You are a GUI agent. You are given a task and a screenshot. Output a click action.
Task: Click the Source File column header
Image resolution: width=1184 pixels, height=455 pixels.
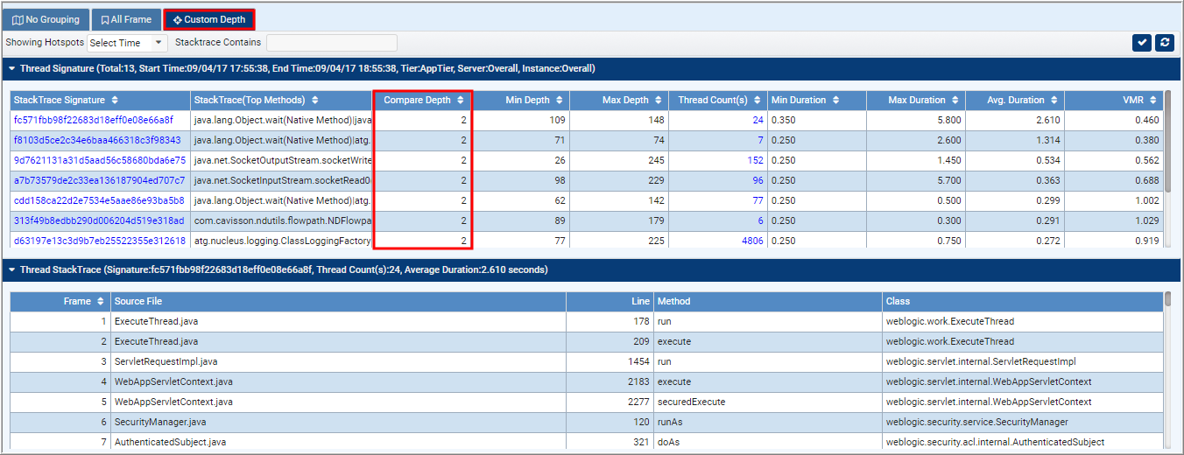coord(338,301)
